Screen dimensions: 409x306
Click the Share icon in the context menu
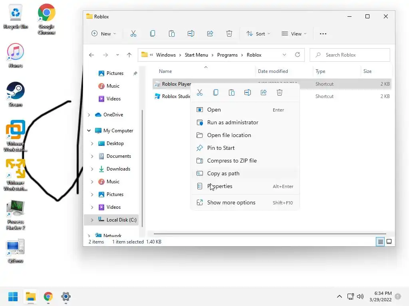[x=264, y=92]
